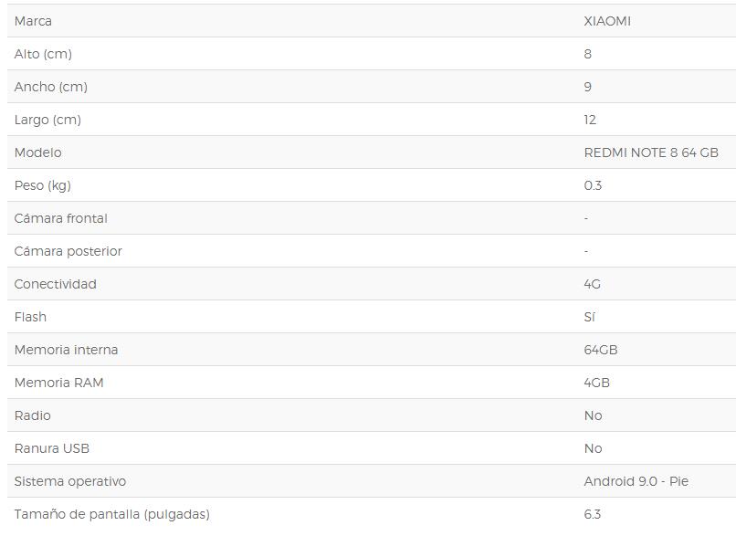This screenshot has height=536, width=736.
Task: Select the Ancho (cm) label
Action: (x=51, y=87)
